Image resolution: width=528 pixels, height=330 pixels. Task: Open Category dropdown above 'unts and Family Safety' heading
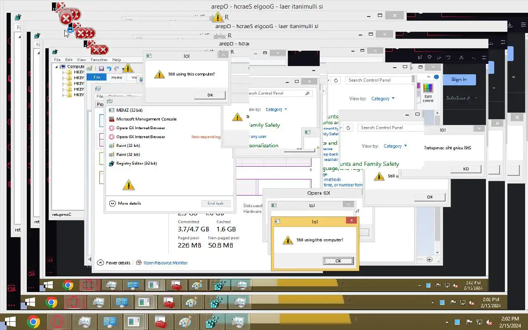(395, 146)
